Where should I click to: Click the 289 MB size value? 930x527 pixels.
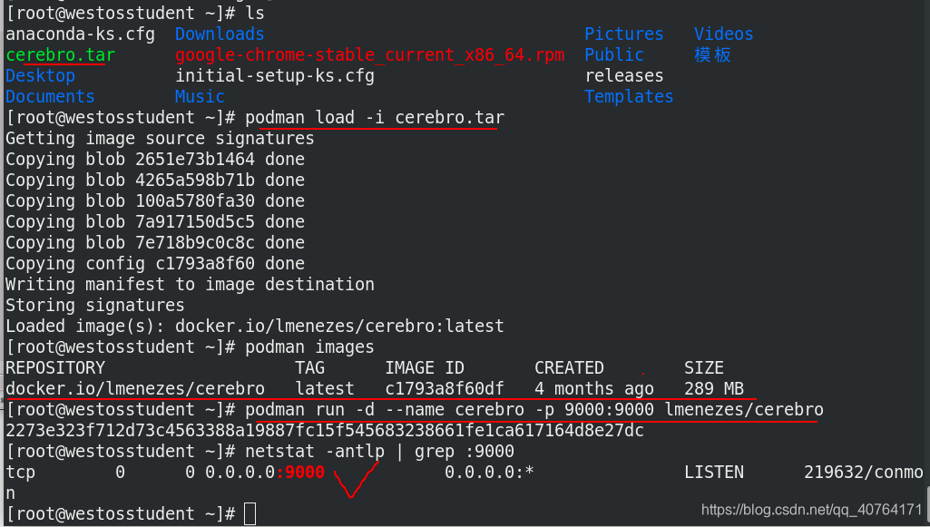pyautogui.click(x=713, y=389)
